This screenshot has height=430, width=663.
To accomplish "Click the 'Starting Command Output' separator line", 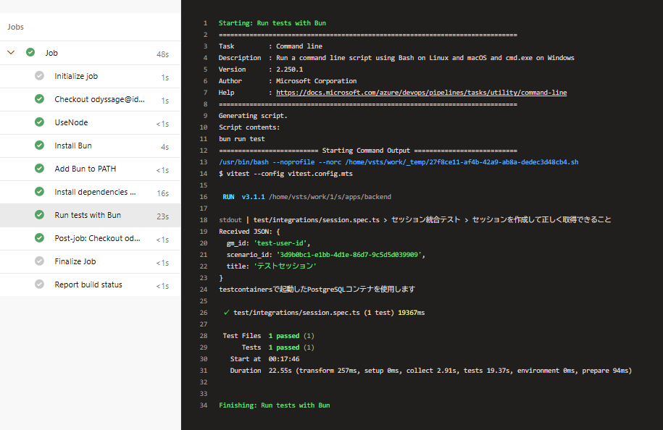I will (x=368, y=151).
